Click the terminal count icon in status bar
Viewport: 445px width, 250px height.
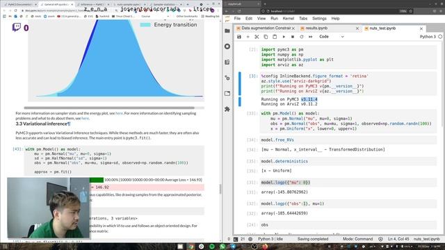pyautogui.click(x=236, y=239)
